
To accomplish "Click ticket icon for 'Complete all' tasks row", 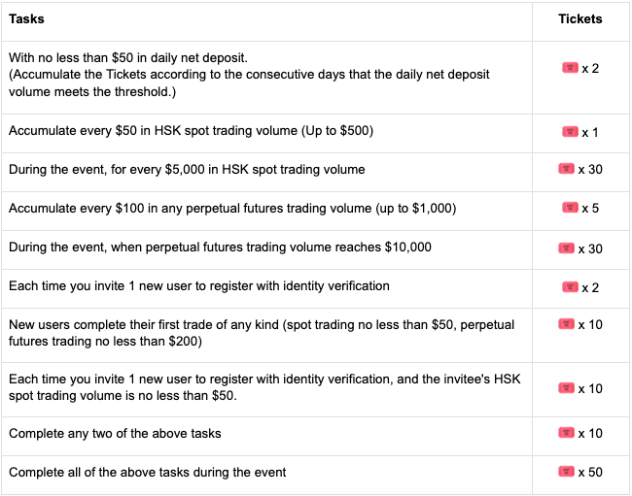I will click(x=567, y=472).
